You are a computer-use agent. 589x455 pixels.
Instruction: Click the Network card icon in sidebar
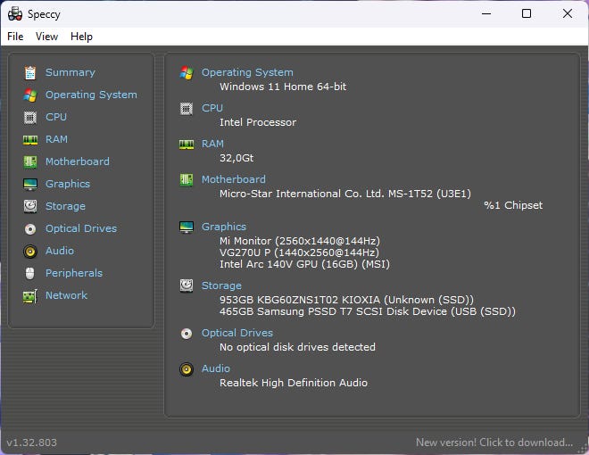pyautogui.click(x=30, y=296)
